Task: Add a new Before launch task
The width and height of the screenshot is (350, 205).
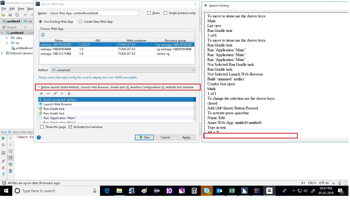Action: [x=41, y=94]
